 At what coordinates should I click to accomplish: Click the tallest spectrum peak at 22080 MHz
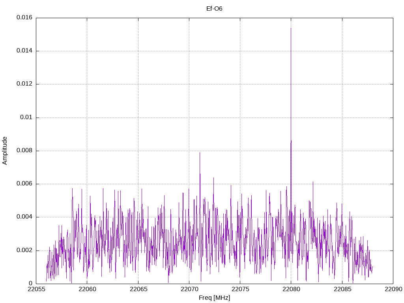[x=291, y=28]
